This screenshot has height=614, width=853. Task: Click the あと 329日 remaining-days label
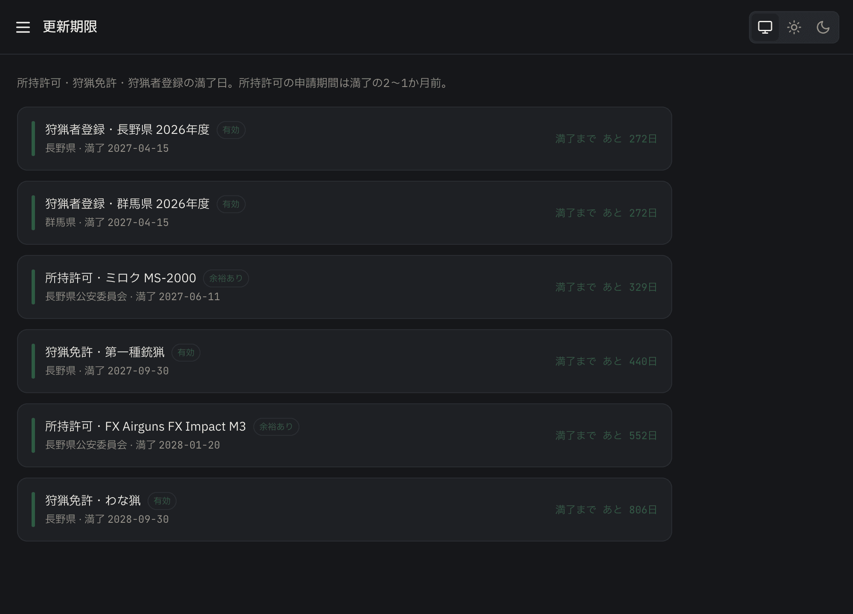coord(630,287)
